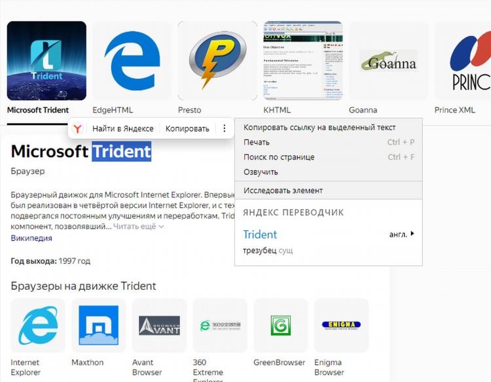Click 'Найти в Яндексе' button
The height and width of the screenshot is (382, 491).
[123, 129]
